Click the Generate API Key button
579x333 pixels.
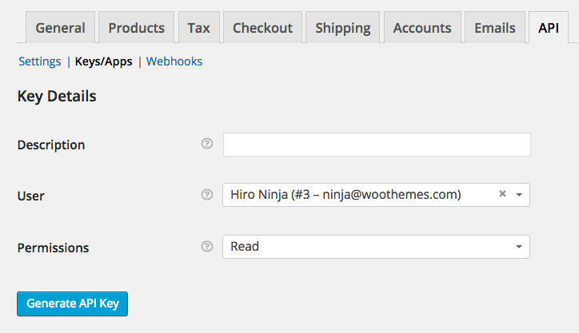coord(72,304)
